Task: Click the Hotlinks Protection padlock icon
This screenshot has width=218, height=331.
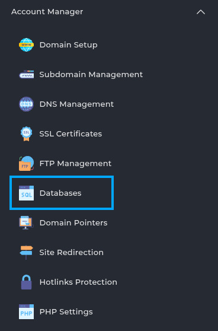Action: pyautogui.click(x=26, y=282)
